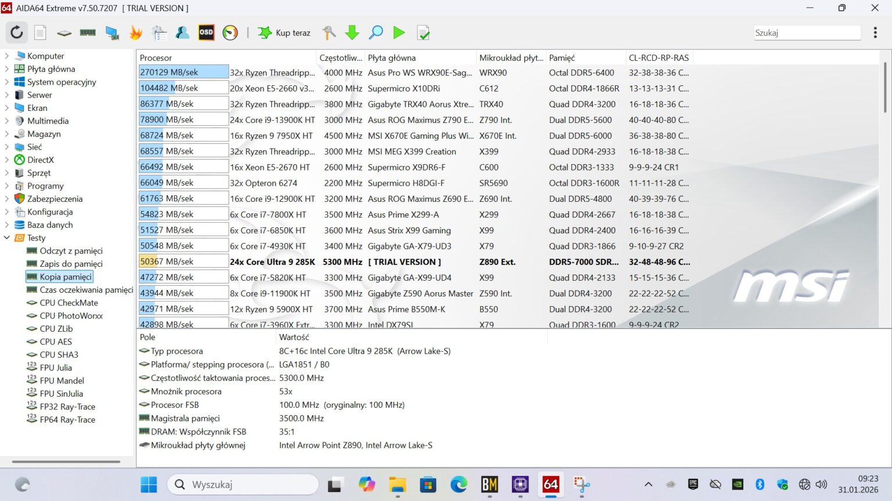Click the green download arrow icon
Screen dimensions: 892x501
pyautogui.click(x=352, y=32)
